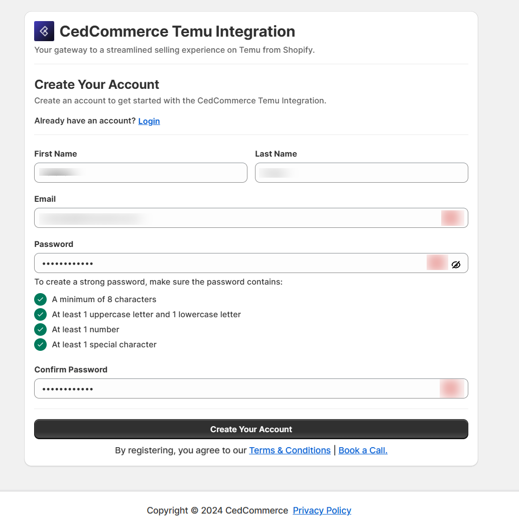Open the Login link
The image size is (519, 526).
coord(149,121)
